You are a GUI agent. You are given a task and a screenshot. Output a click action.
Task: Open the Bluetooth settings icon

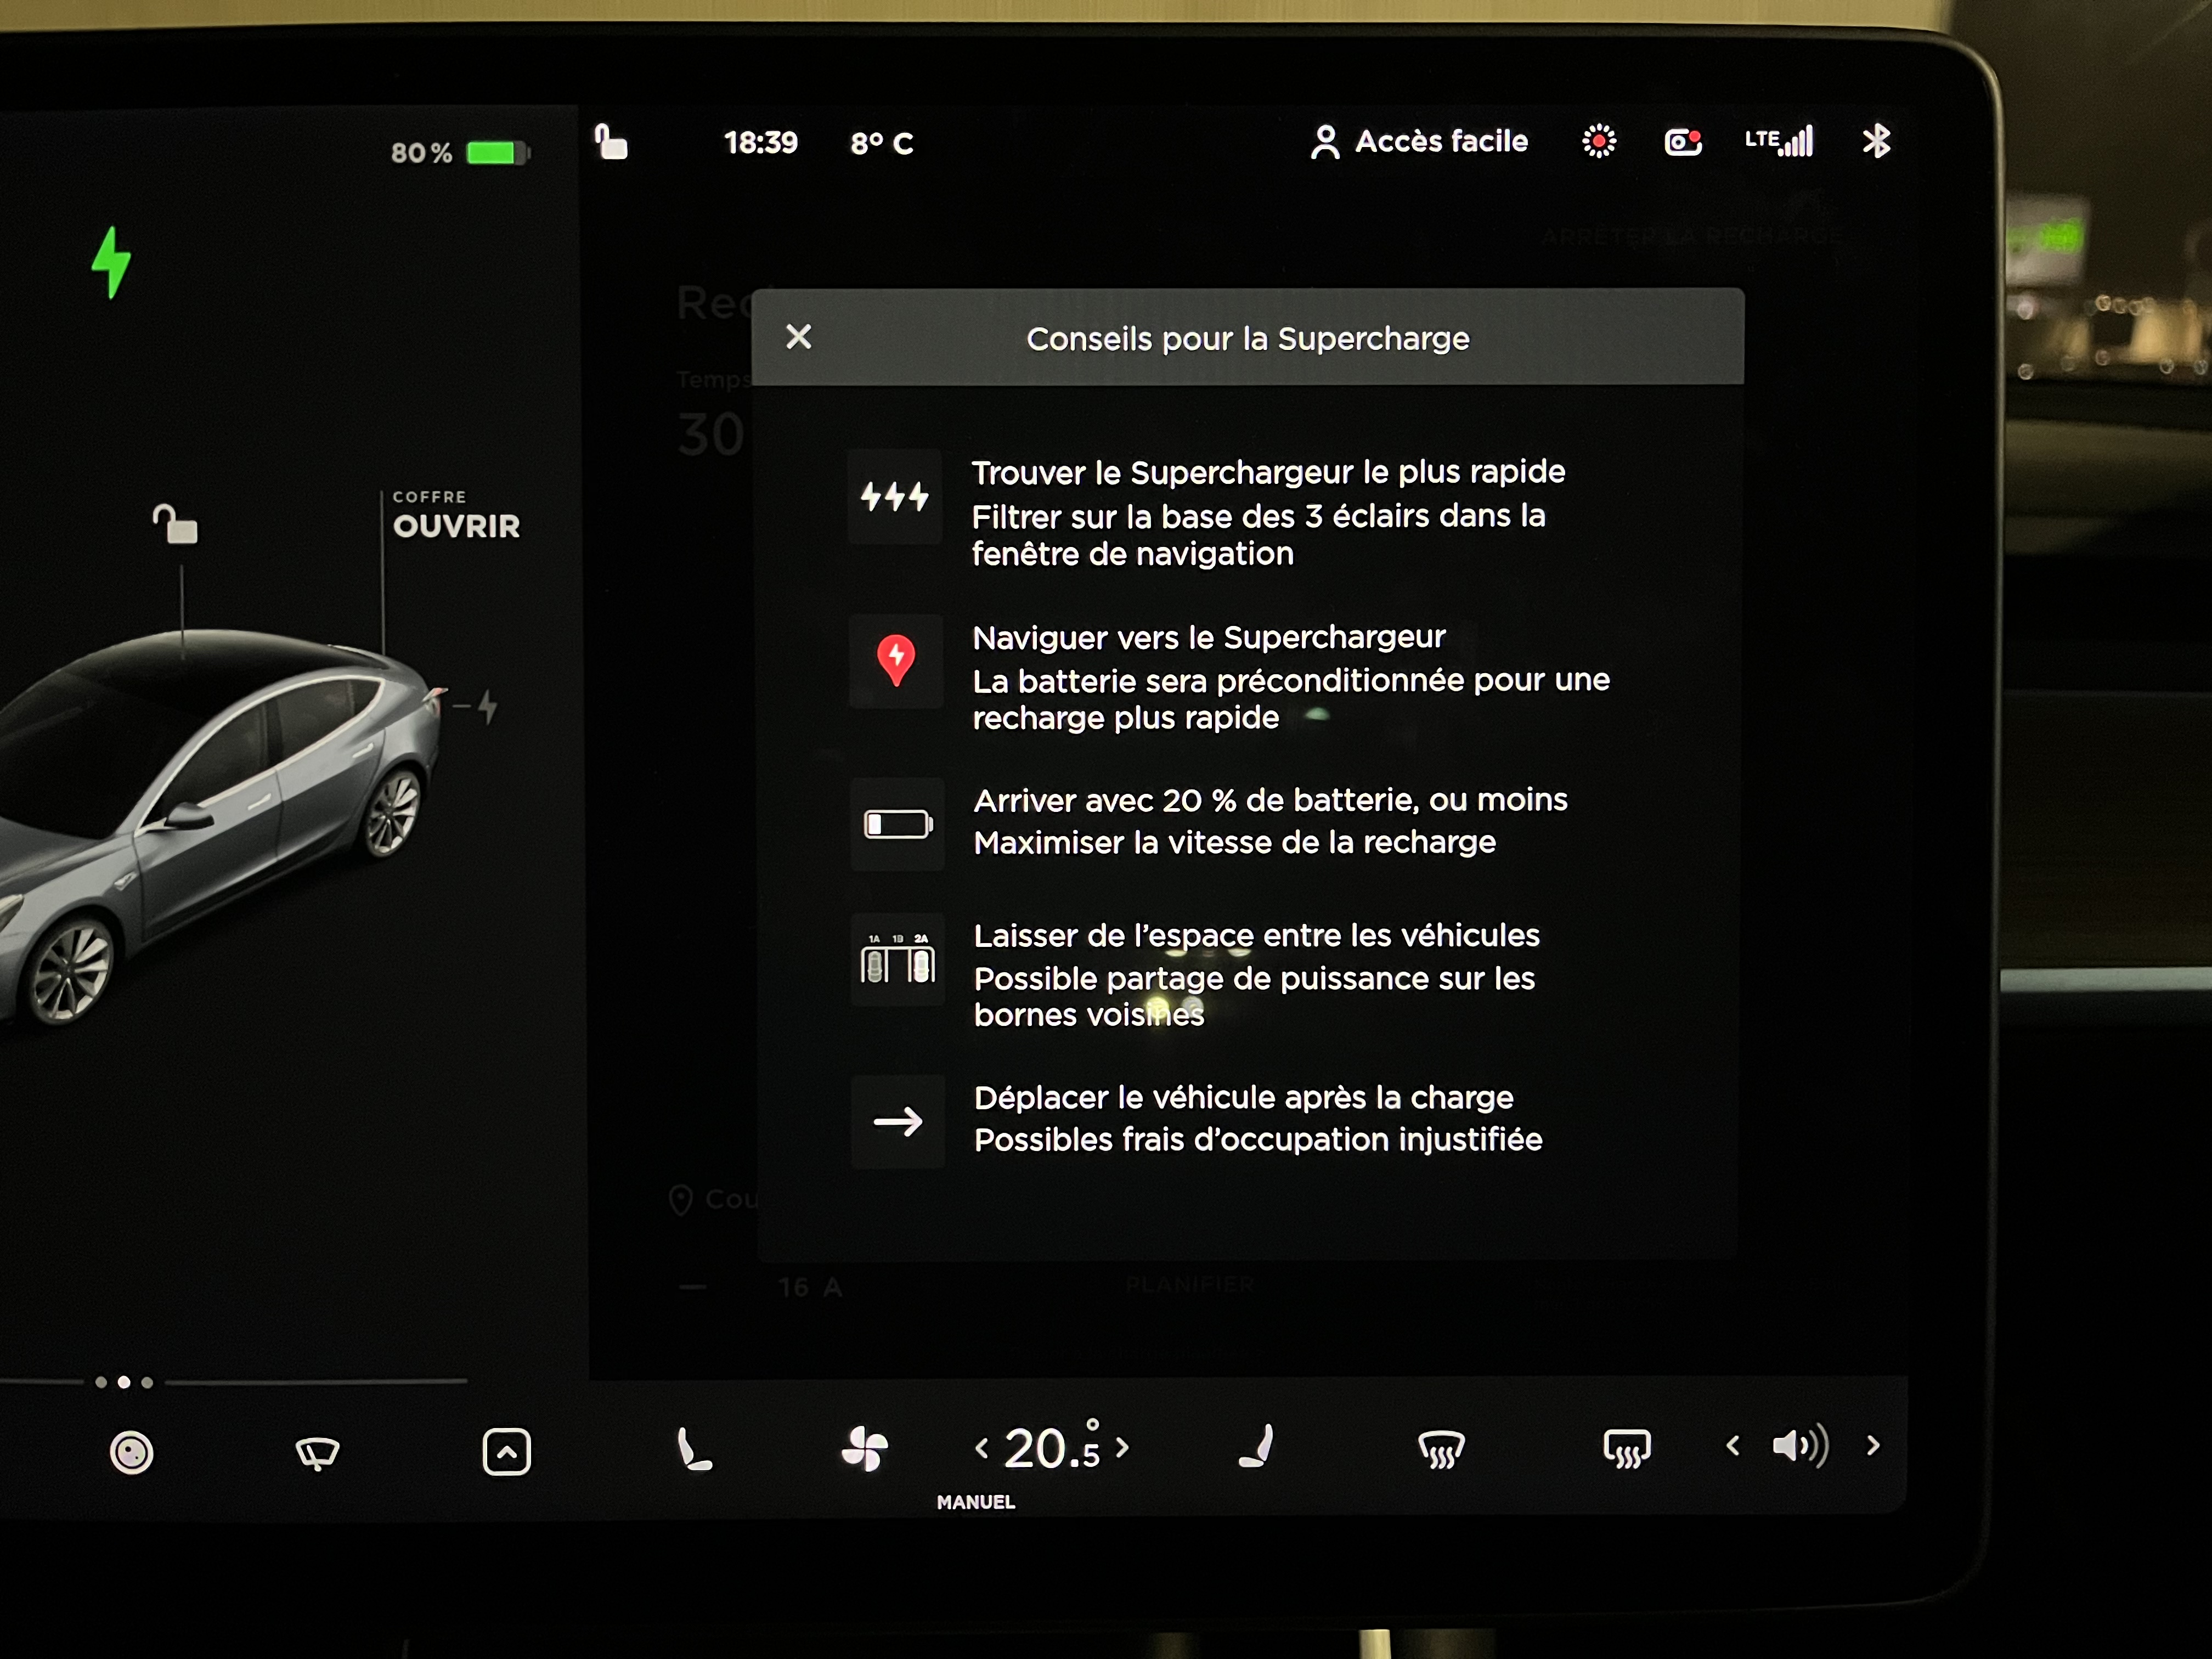pyautogui.click(x=1876, y=141)
